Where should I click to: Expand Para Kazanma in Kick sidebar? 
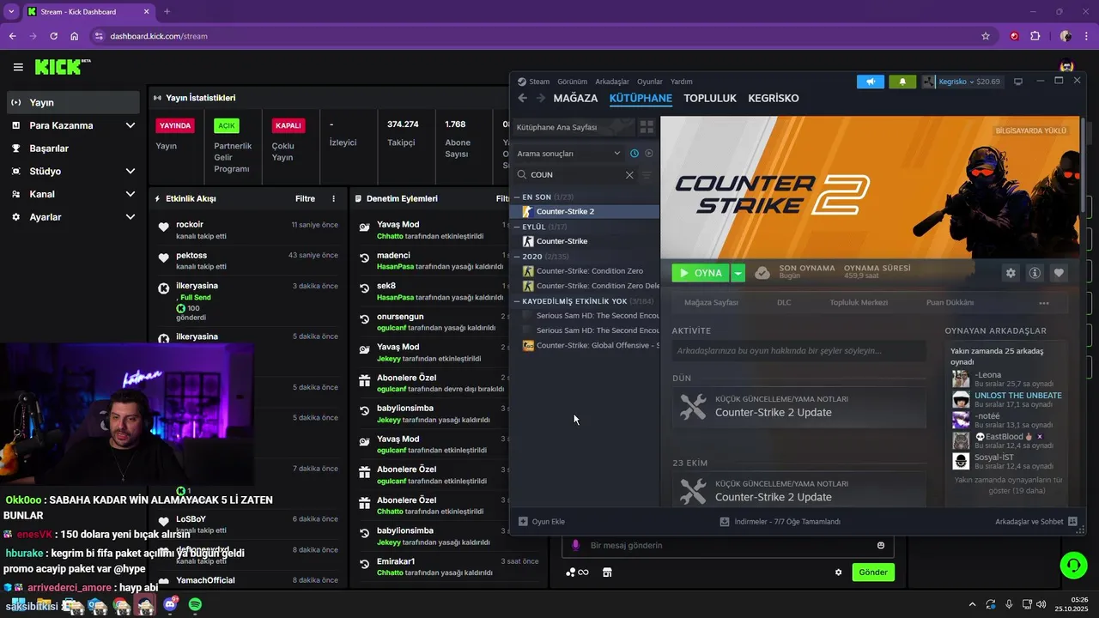73,125
